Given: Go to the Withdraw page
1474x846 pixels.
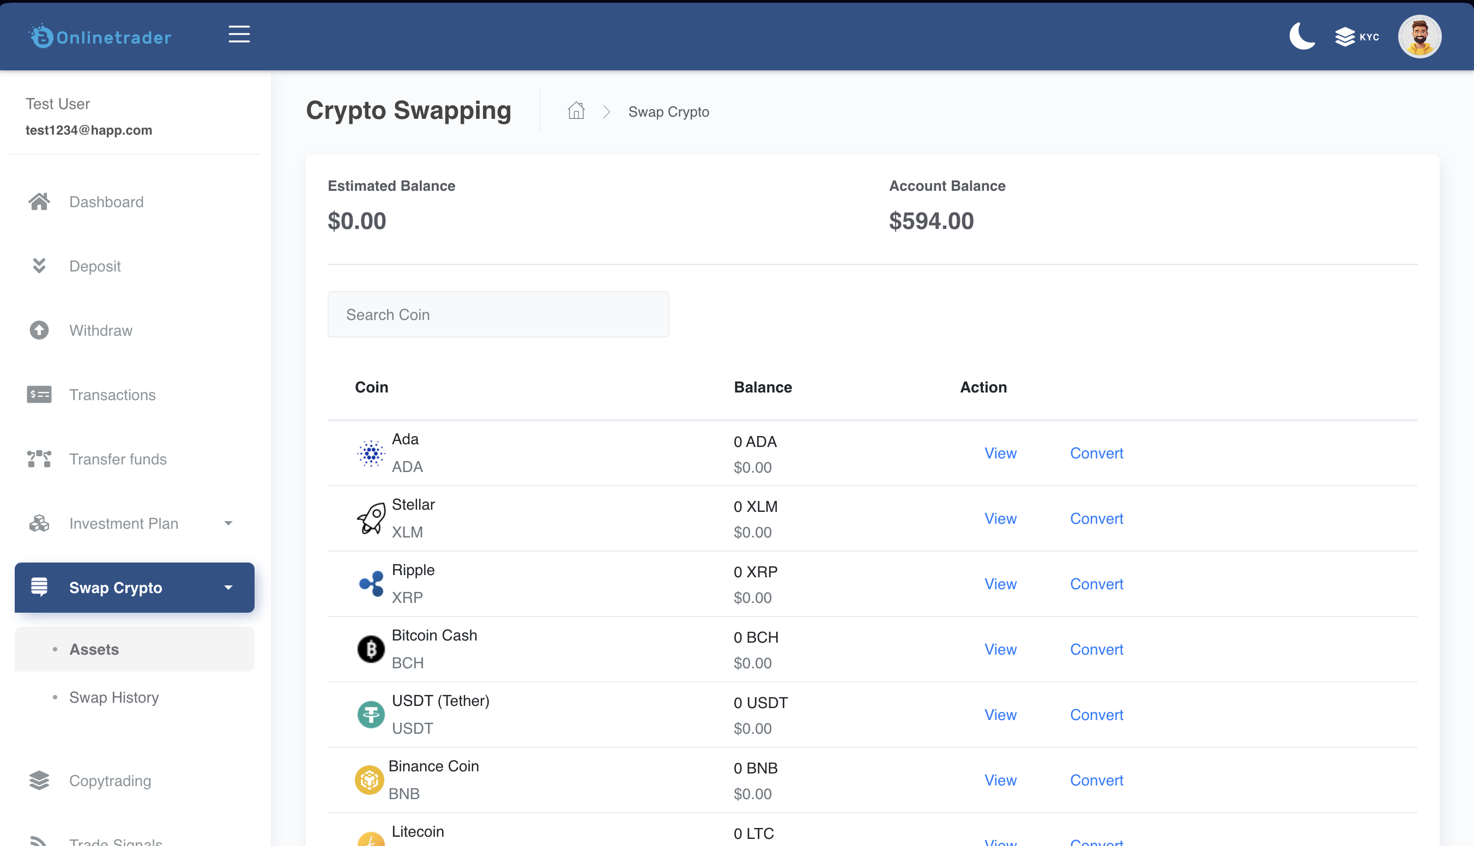Looking at the screenshot, I should click(100, 330).
